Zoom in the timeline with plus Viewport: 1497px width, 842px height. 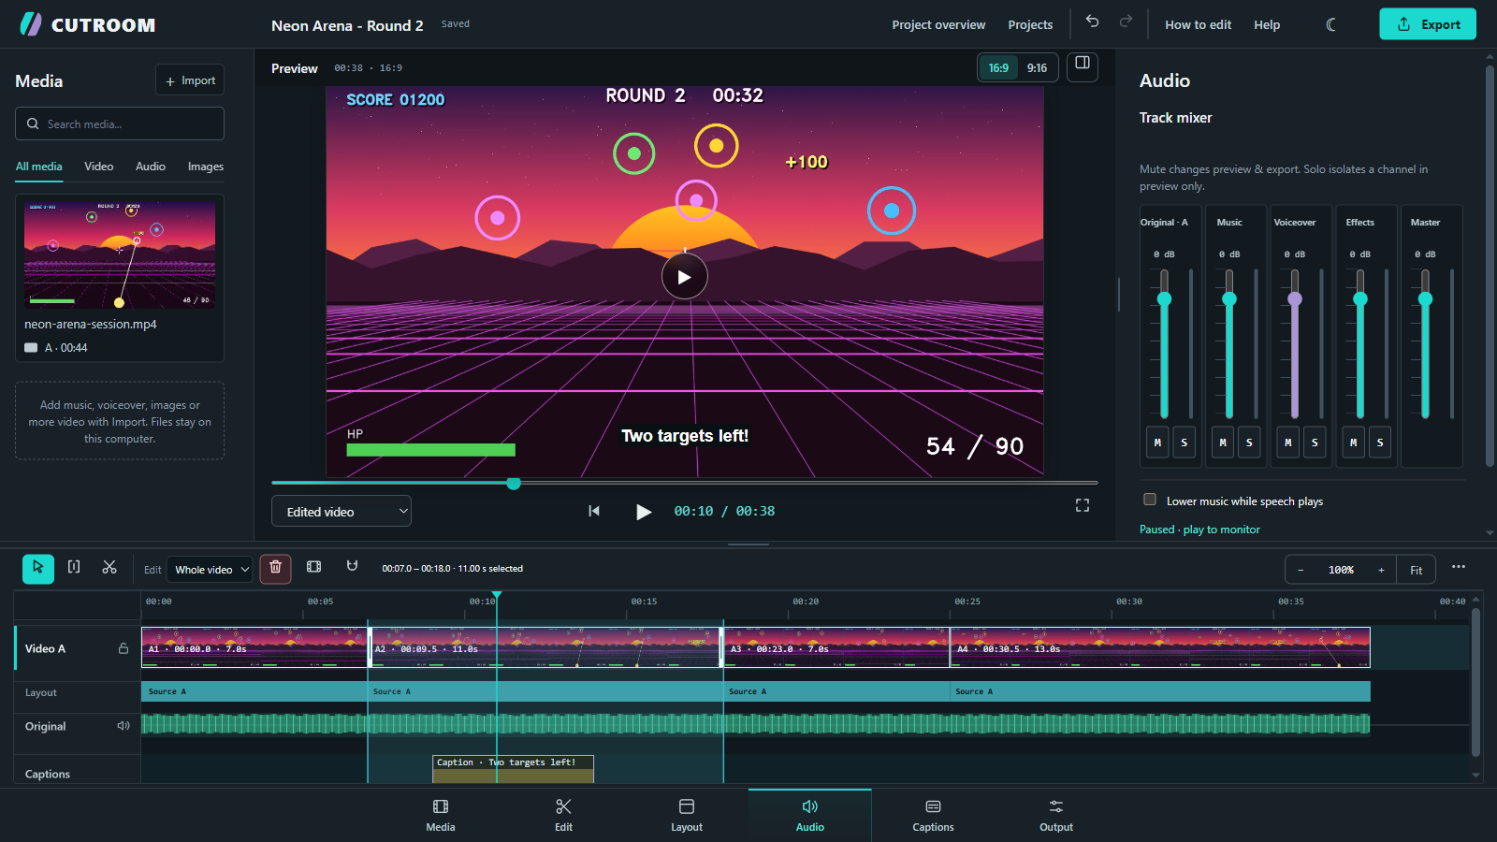tap(1381, 570)
